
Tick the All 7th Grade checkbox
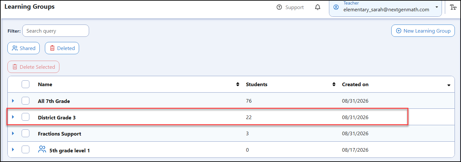26,101
